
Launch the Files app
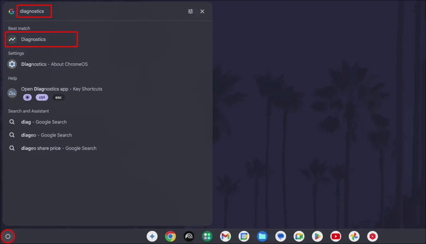262,236
